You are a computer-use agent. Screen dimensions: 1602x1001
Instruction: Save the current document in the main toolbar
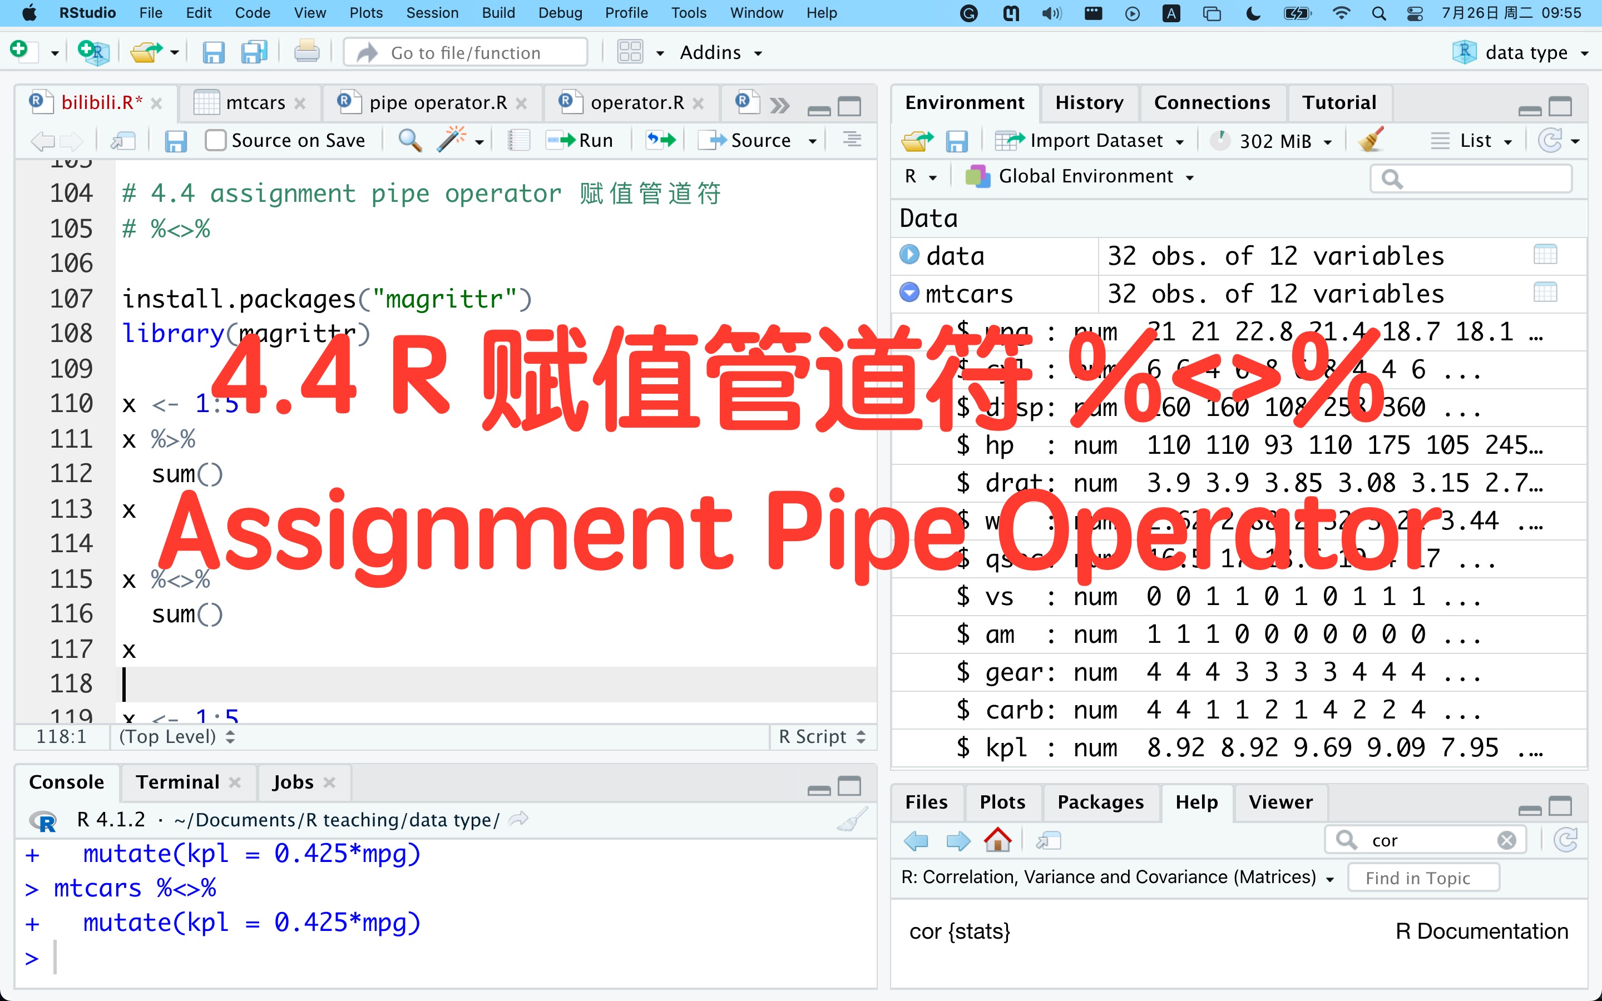213,52
